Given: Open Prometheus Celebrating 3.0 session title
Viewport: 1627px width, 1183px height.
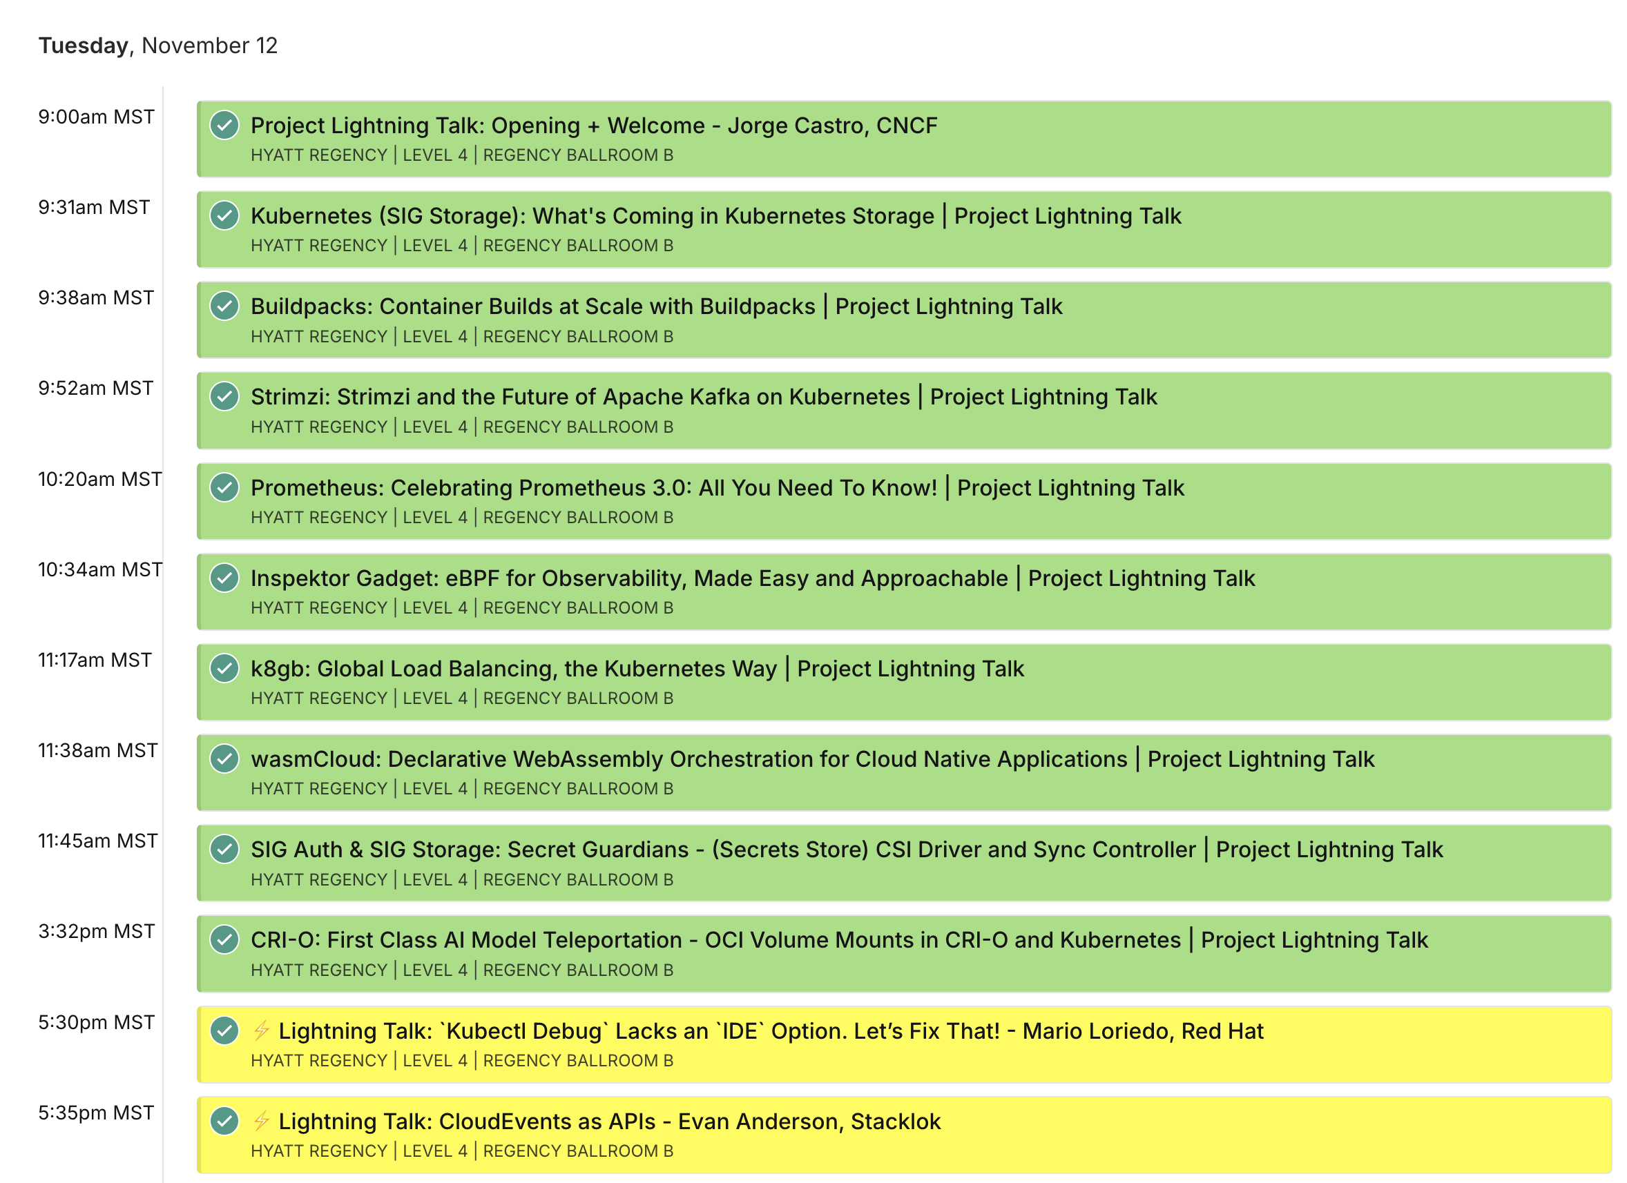Looking at the screenshot, I should click(x=717, y=487).
